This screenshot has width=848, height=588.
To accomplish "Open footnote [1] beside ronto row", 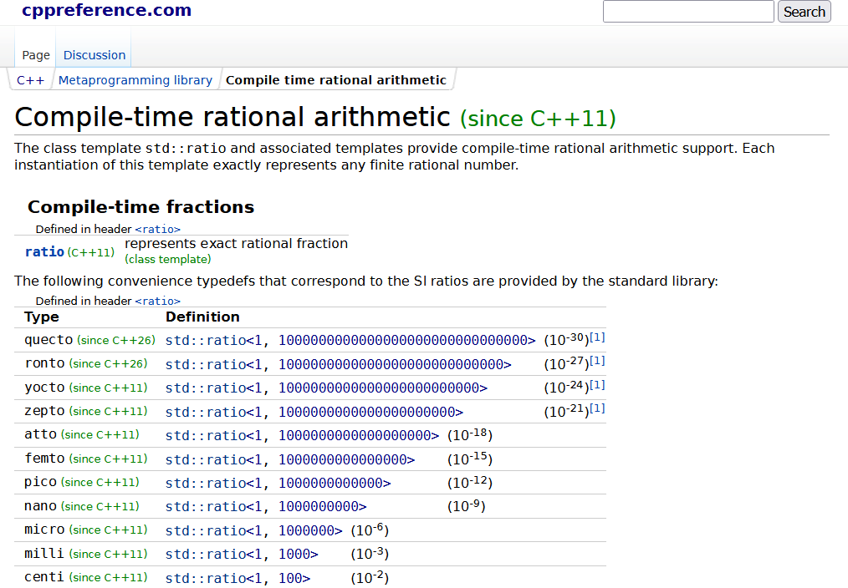I will 597,361.
